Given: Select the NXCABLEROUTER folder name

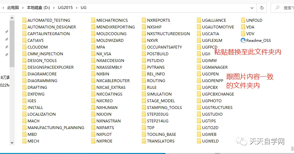Looking at the screenshot, I should 113,81.
